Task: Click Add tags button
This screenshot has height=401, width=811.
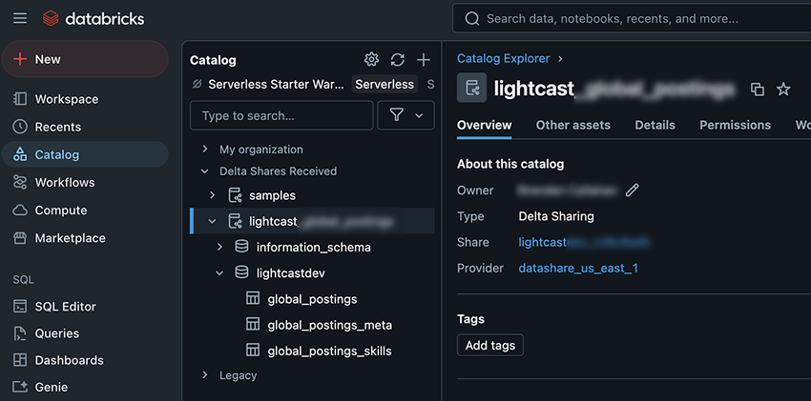Action: coord(490,345)
